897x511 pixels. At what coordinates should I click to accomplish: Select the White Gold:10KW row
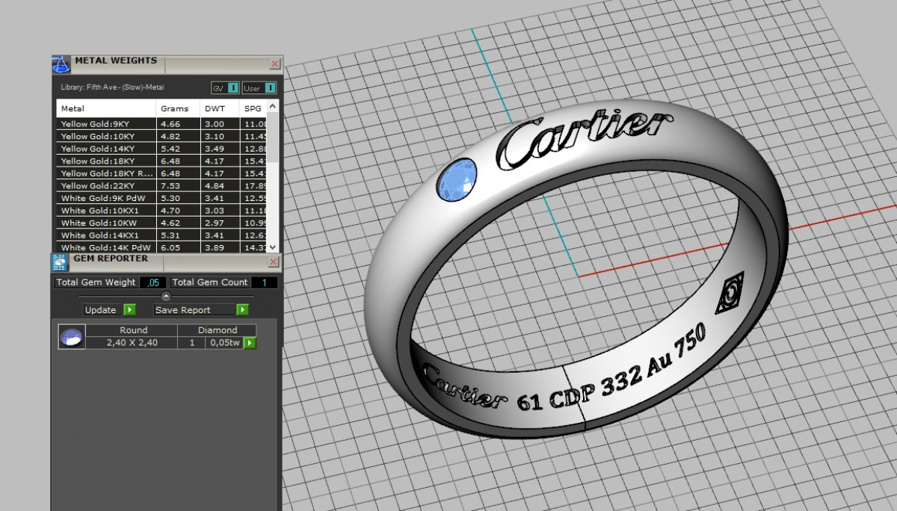click(x=162, y=223)
